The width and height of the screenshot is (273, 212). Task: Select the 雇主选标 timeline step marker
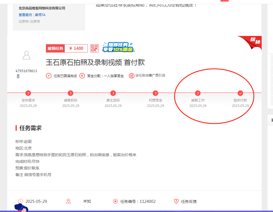point(113,93)
